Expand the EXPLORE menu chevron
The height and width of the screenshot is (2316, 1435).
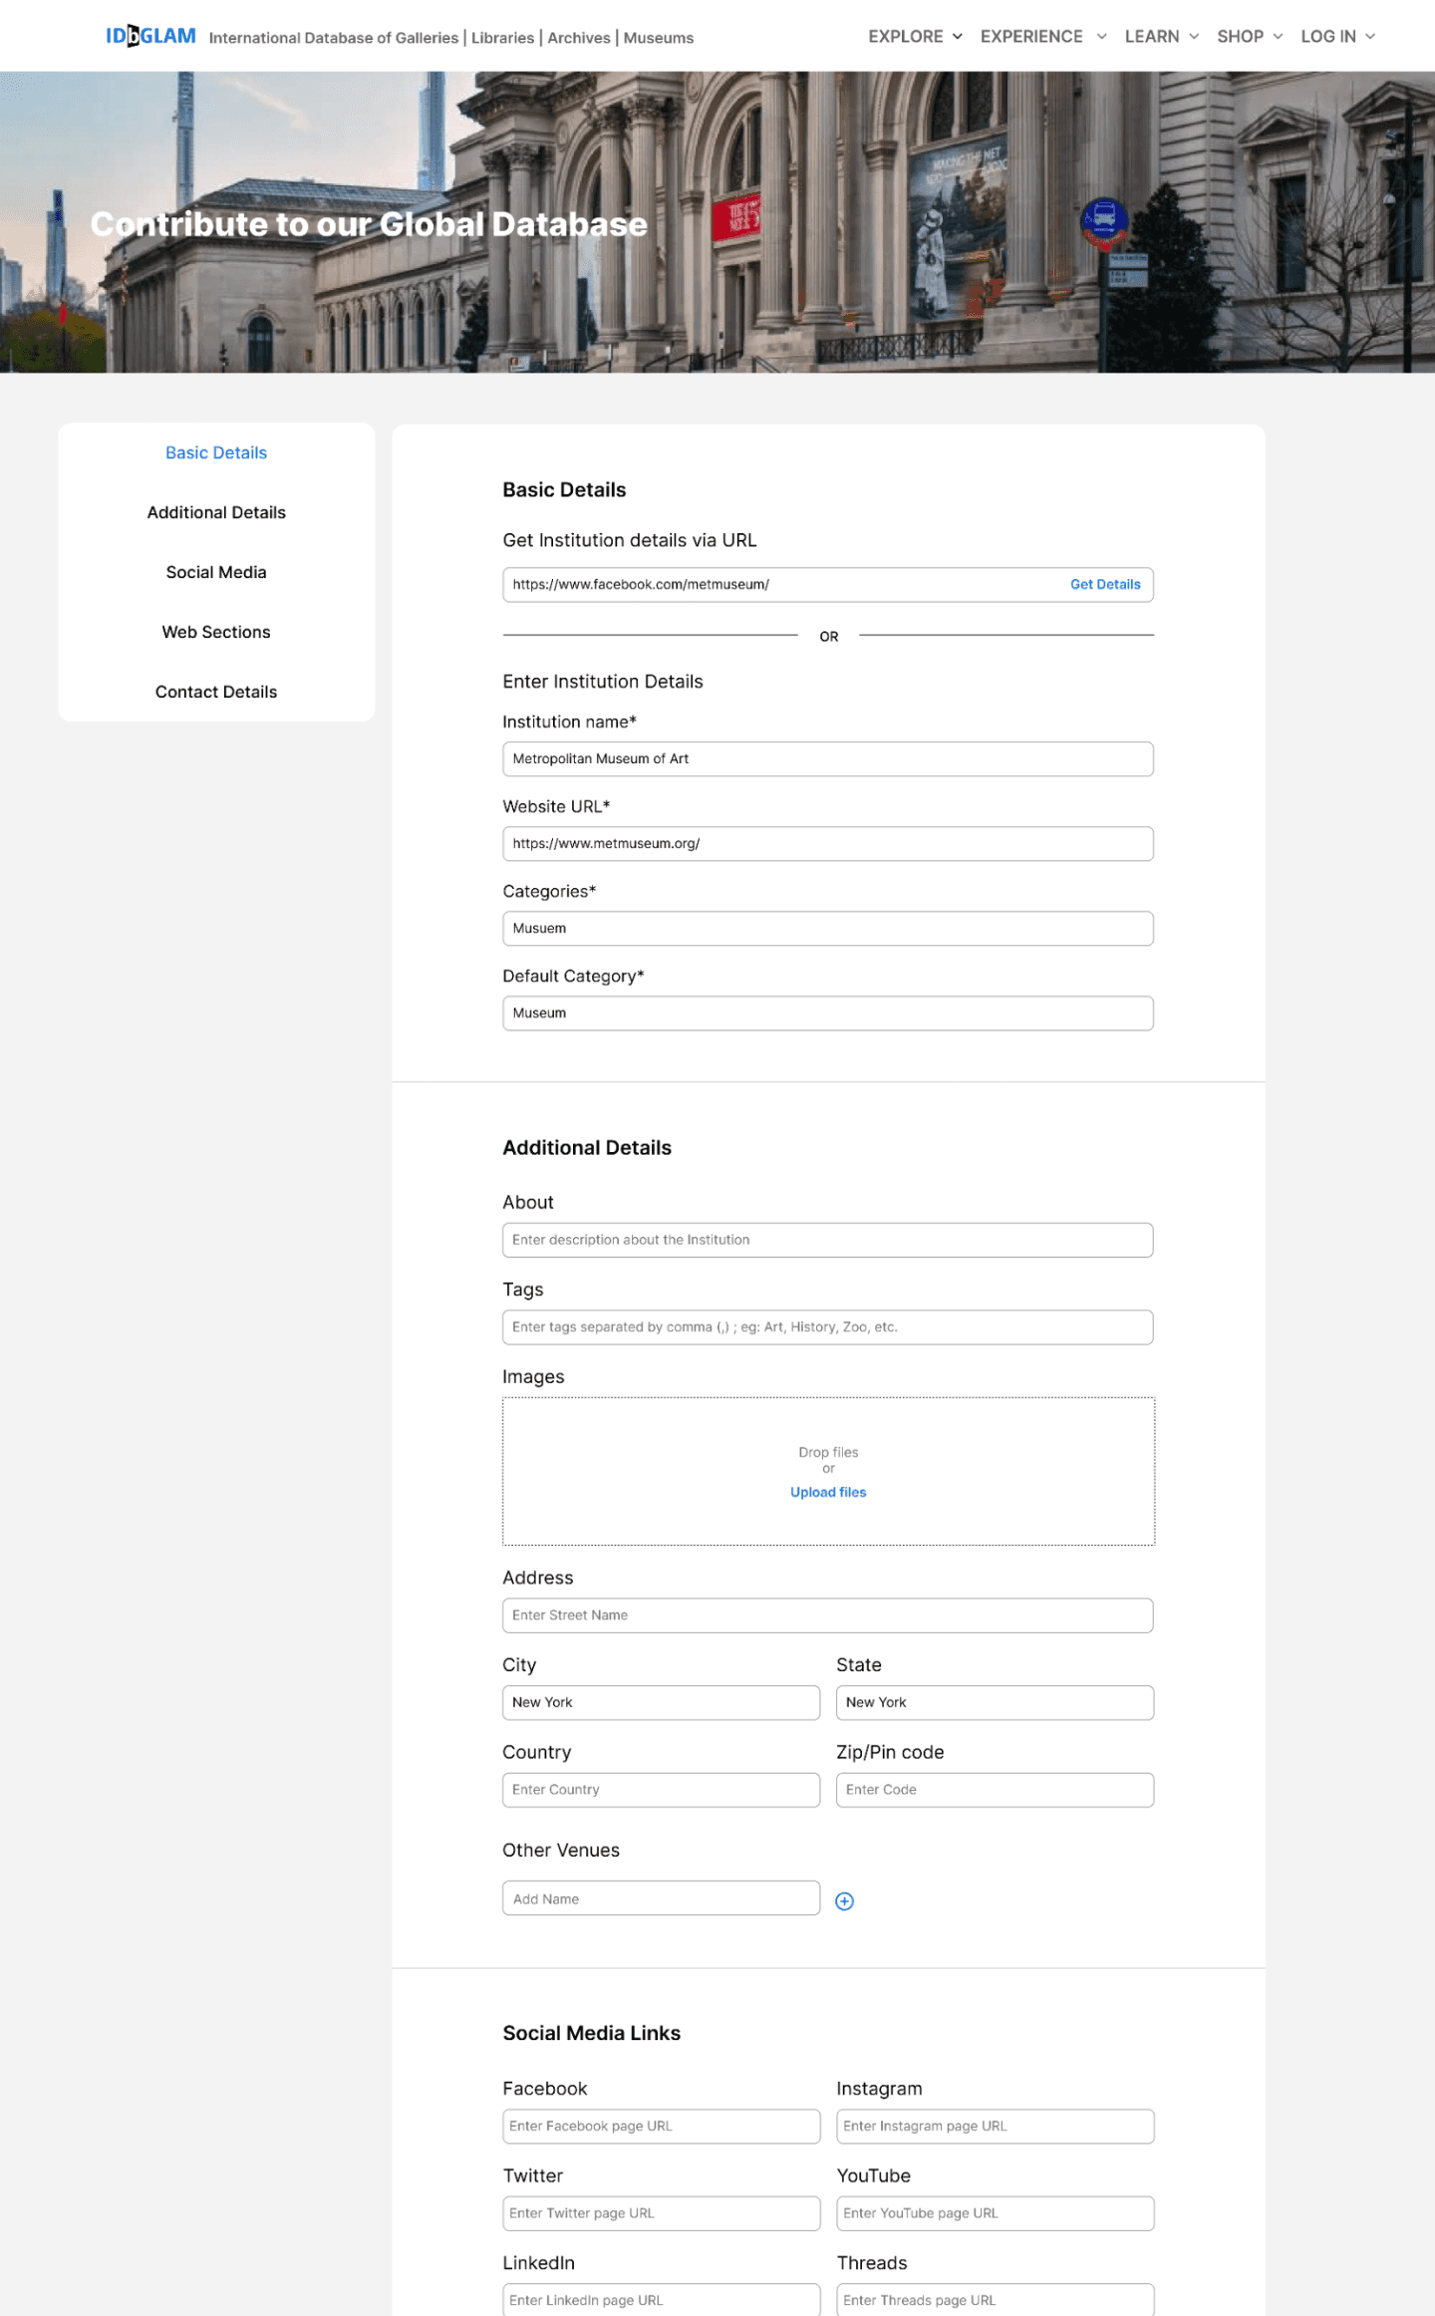958,37
